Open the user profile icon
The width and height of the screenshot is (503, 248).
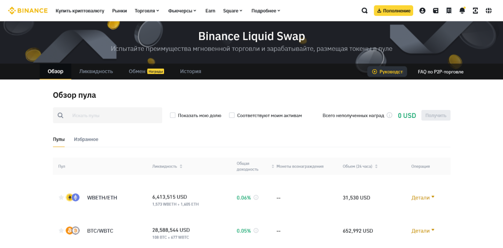tap(422, 10)
